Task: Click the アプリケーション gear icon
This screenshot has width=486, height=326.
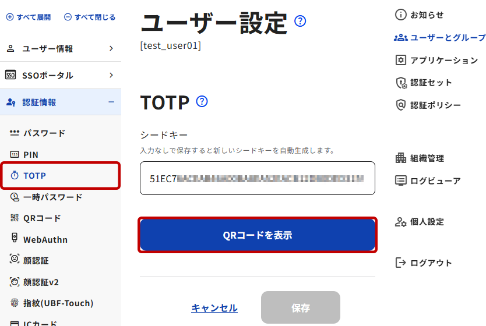Action: click(400, 60)
